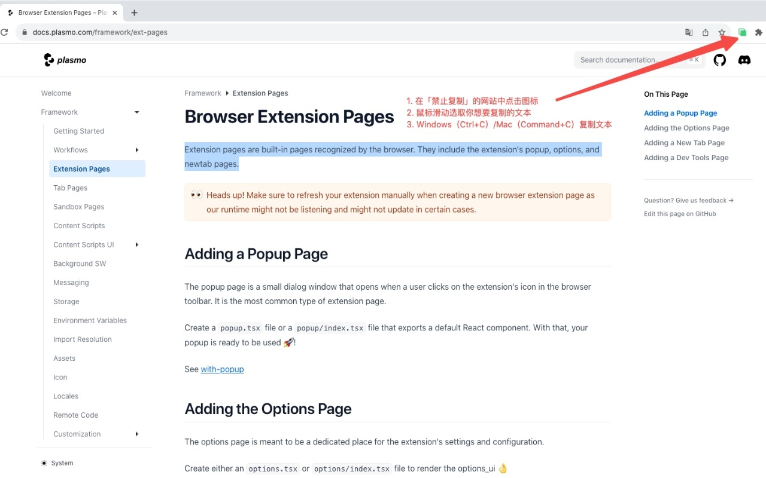This screenshot has height=478, width=766.
Task: Click the translate page icon
Action: [x=689, y=32]
